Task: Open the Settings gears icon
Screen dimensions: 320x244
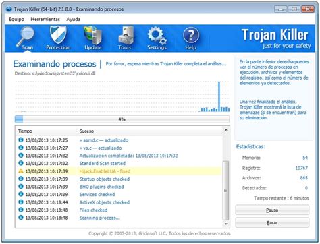Action: pos(157,35)
